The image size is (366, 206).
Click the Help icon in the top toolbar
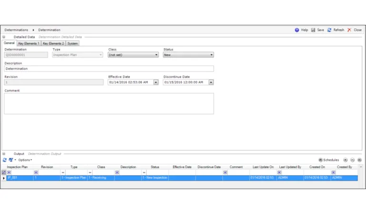[297, 30]
